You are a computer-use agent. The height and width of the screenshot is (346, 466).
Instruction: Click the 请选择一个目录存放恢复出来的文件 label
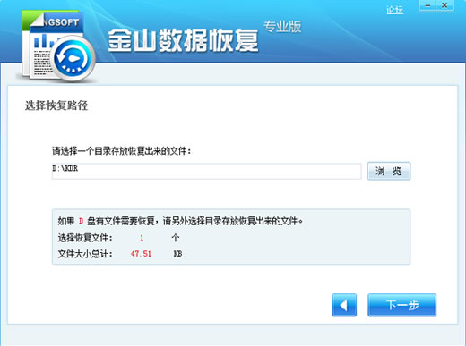[x=122, y=151]
